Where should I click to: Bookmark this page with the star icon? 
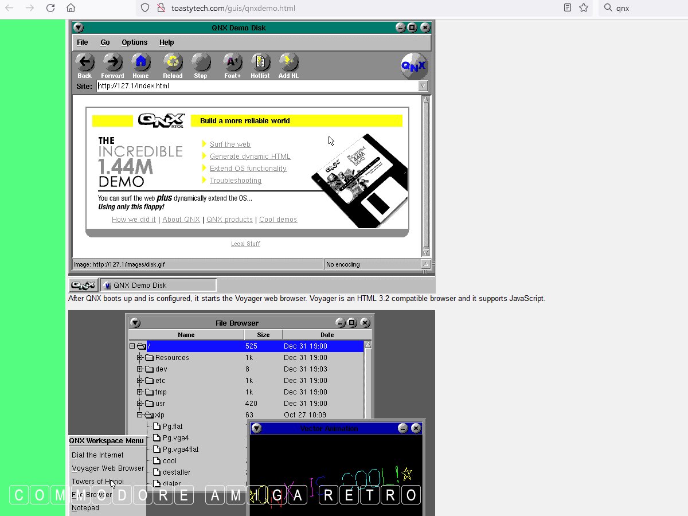(x=584, y=8)
